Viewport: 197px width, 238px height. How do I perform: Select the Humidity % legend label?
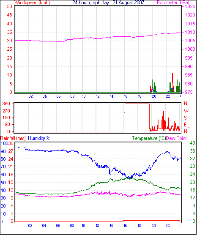point(39,138)
